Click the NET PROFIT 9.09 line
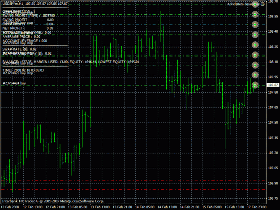The height and width of the screenshot is (210, 280). [x=28, y=28]
